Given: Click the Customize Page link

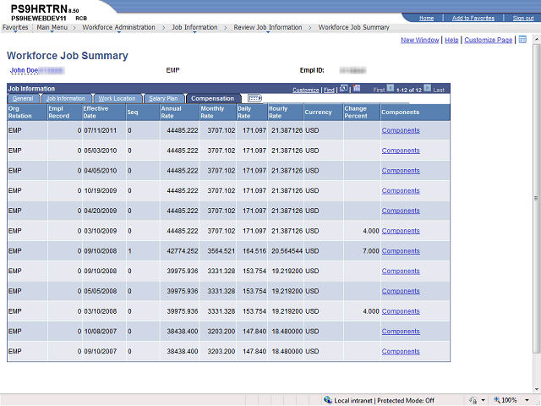Looking at the screenshot, I should tap(489, 40).
